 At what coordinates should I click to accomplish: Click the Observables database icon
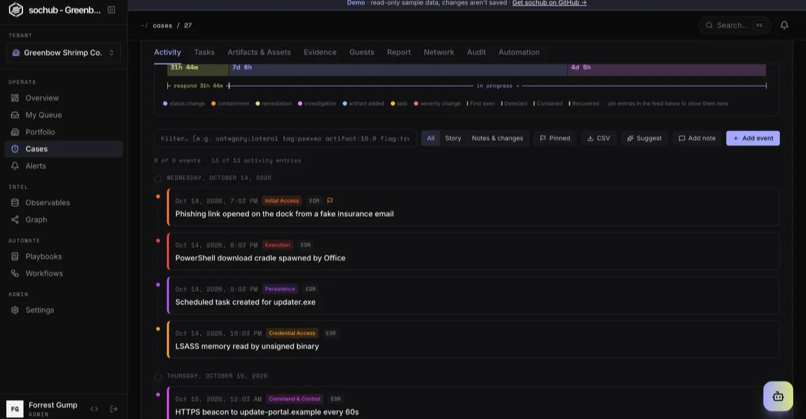click(15, 203)
